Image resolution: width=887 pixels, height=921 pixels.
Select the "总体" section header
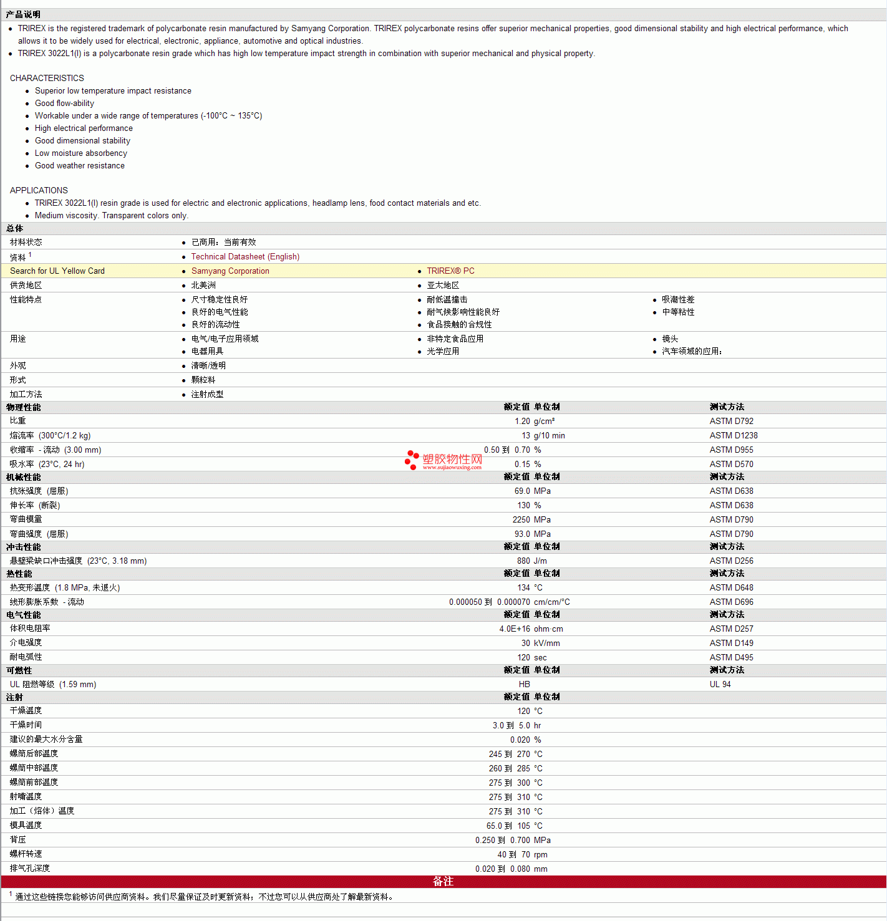coord(14,229)
